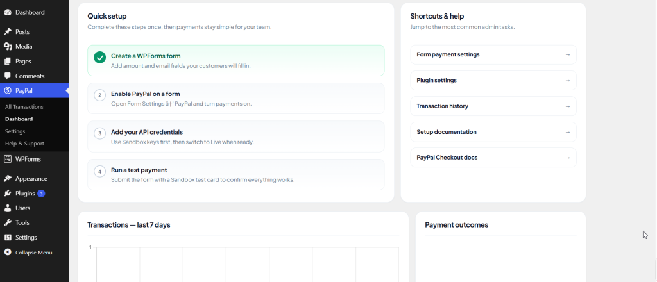Select the PayPal Dashboard submenu item
The width and height of the screenshot is (657, 282).
(19, 119)
